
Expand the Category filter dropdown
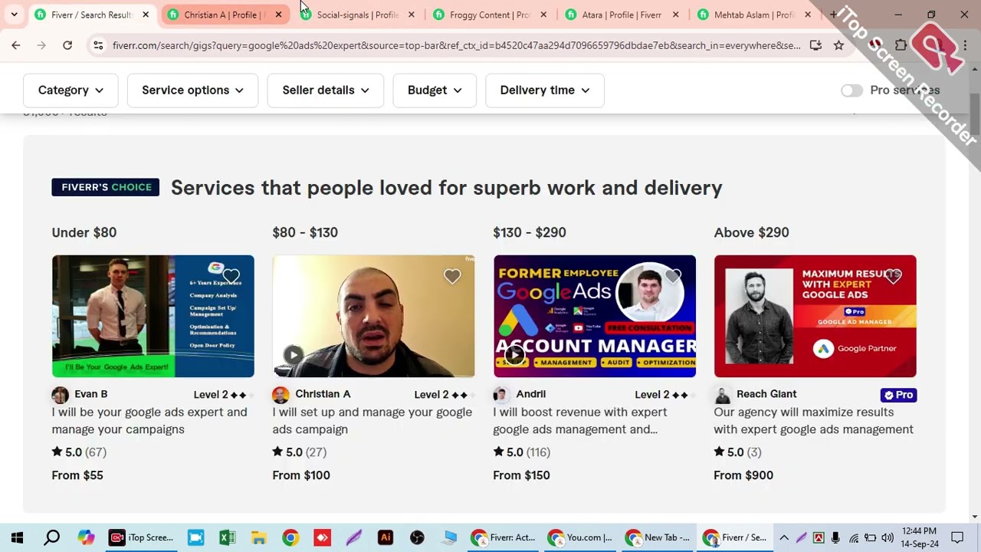coord(71,90)
